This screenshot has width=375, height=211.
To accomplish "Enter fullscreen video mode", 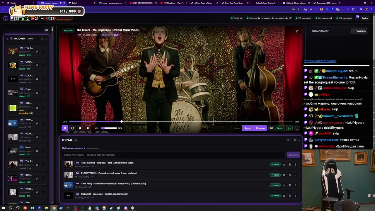I will [297, 128].
